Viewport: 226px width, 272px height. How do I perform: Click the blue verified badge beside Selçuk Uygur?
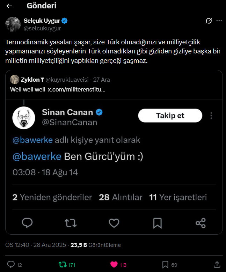tap(65, 21)
